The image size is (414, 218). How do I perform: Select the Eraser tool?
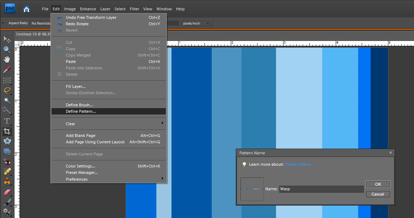point(7,192)
